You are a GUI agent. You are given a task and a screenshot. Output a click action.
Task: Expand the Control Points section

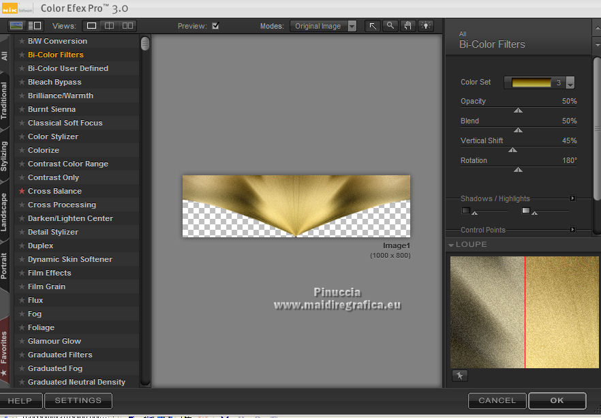coord(572,230)
